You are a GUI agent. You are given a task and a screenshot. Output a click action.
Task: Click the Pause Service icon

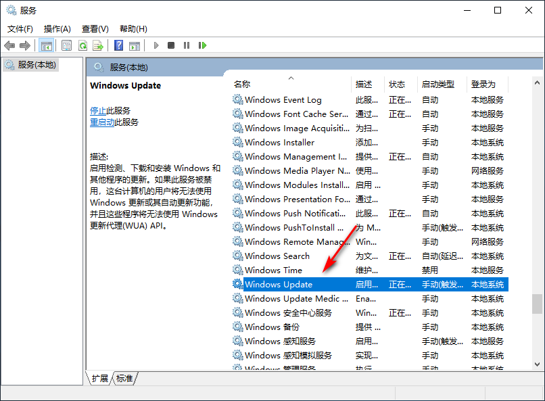pyautogui.click(x=187, y=45)
